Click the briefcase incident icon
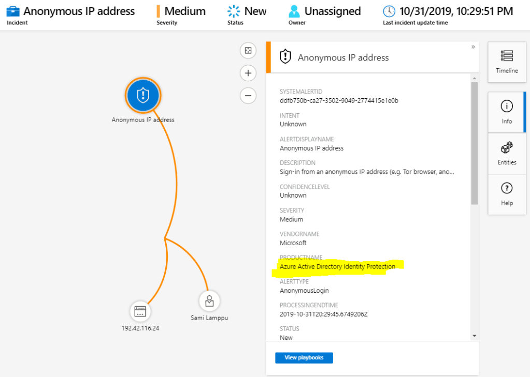 [13, 11]
